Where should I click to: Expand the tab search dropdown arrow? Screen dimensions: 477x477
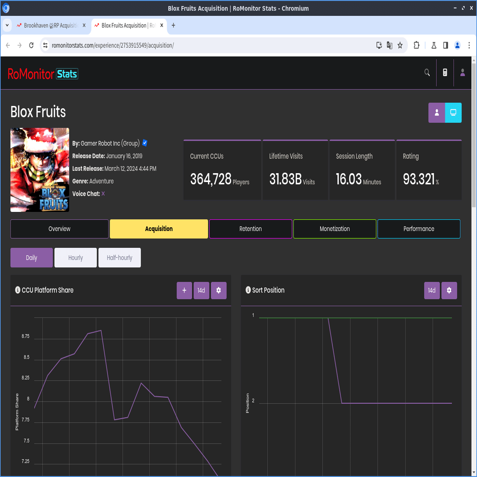pos(7,25)
